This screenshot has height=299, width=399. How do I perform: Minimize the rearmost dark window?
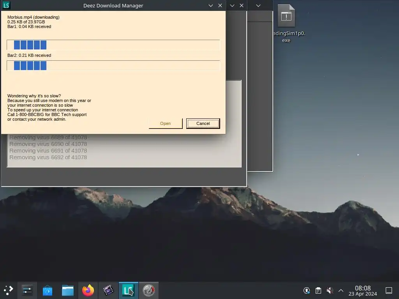tap(258, 5)
